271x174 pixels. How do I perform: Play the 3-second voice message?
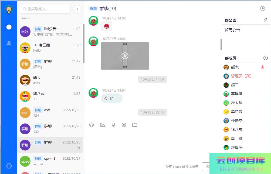[111, 98]
